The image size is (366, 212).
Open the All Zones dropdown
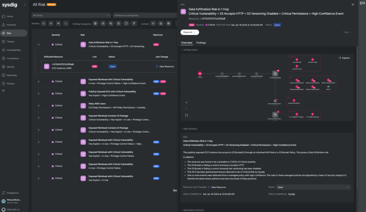point(71,15)
